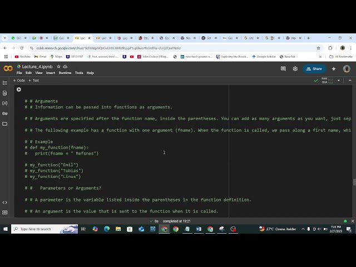Go back to the previous page
Viewport: 356px width, 267px height.
[5, 48]
